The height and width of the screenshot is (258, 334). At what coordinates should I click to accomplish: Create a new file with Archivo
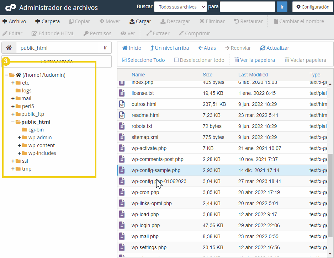point(14,21)
